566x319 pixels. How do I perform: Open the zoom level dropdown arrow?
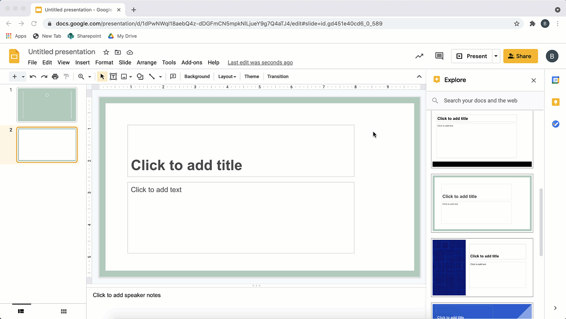click(x=90, y=77)
